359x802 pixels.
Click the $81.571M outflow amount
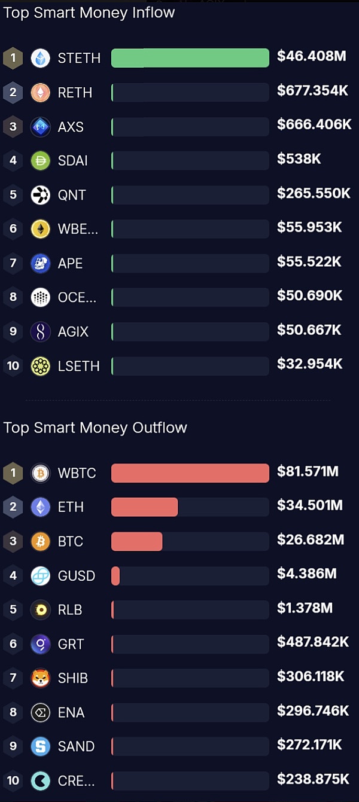pos(308,472)
